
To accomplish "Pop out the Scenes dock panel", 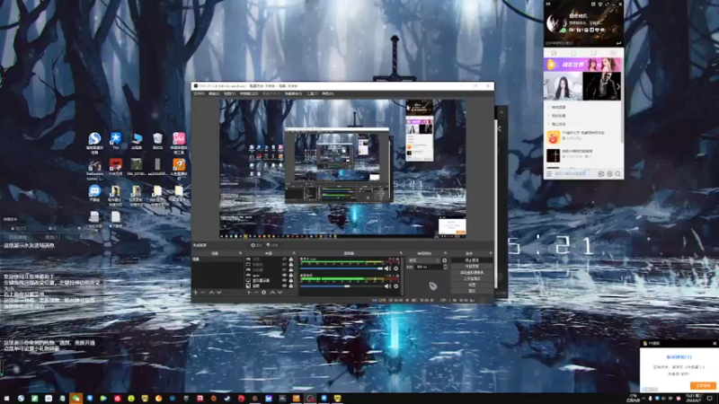I will [240, 253].
